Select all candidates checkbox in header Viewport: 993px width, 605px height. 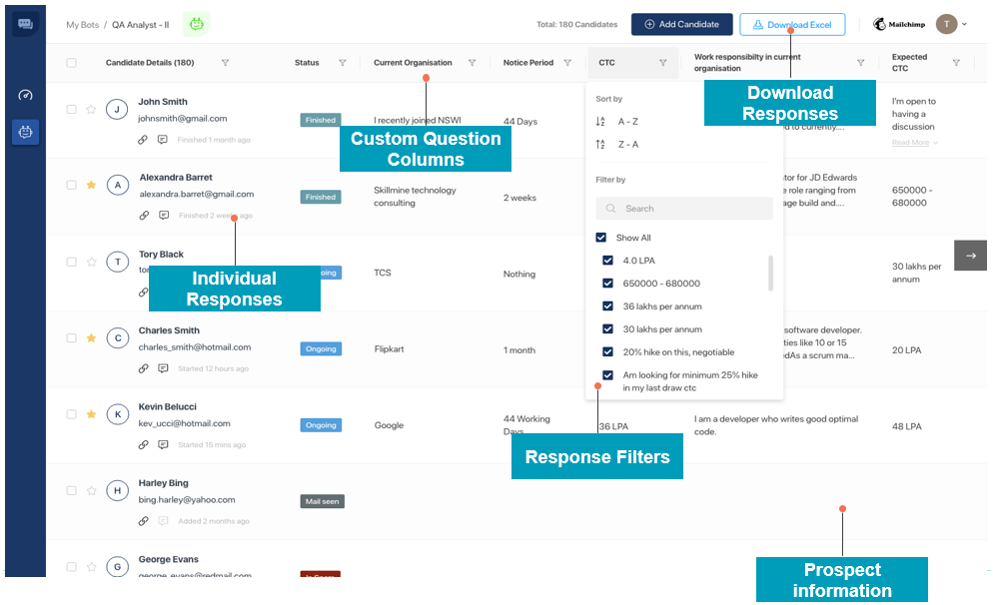click(72, 63)
